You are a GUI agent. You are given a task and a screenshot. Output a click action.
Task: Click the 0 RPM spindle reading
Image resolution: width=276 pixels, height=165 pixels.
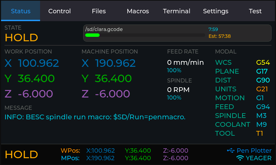[178, 90]
